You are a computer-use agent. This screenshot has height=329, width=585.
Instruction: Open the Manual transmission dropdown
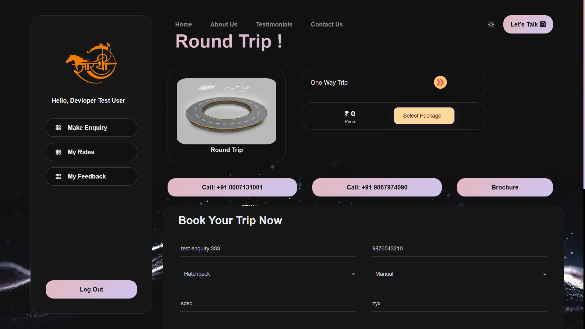tap(459, 274)
